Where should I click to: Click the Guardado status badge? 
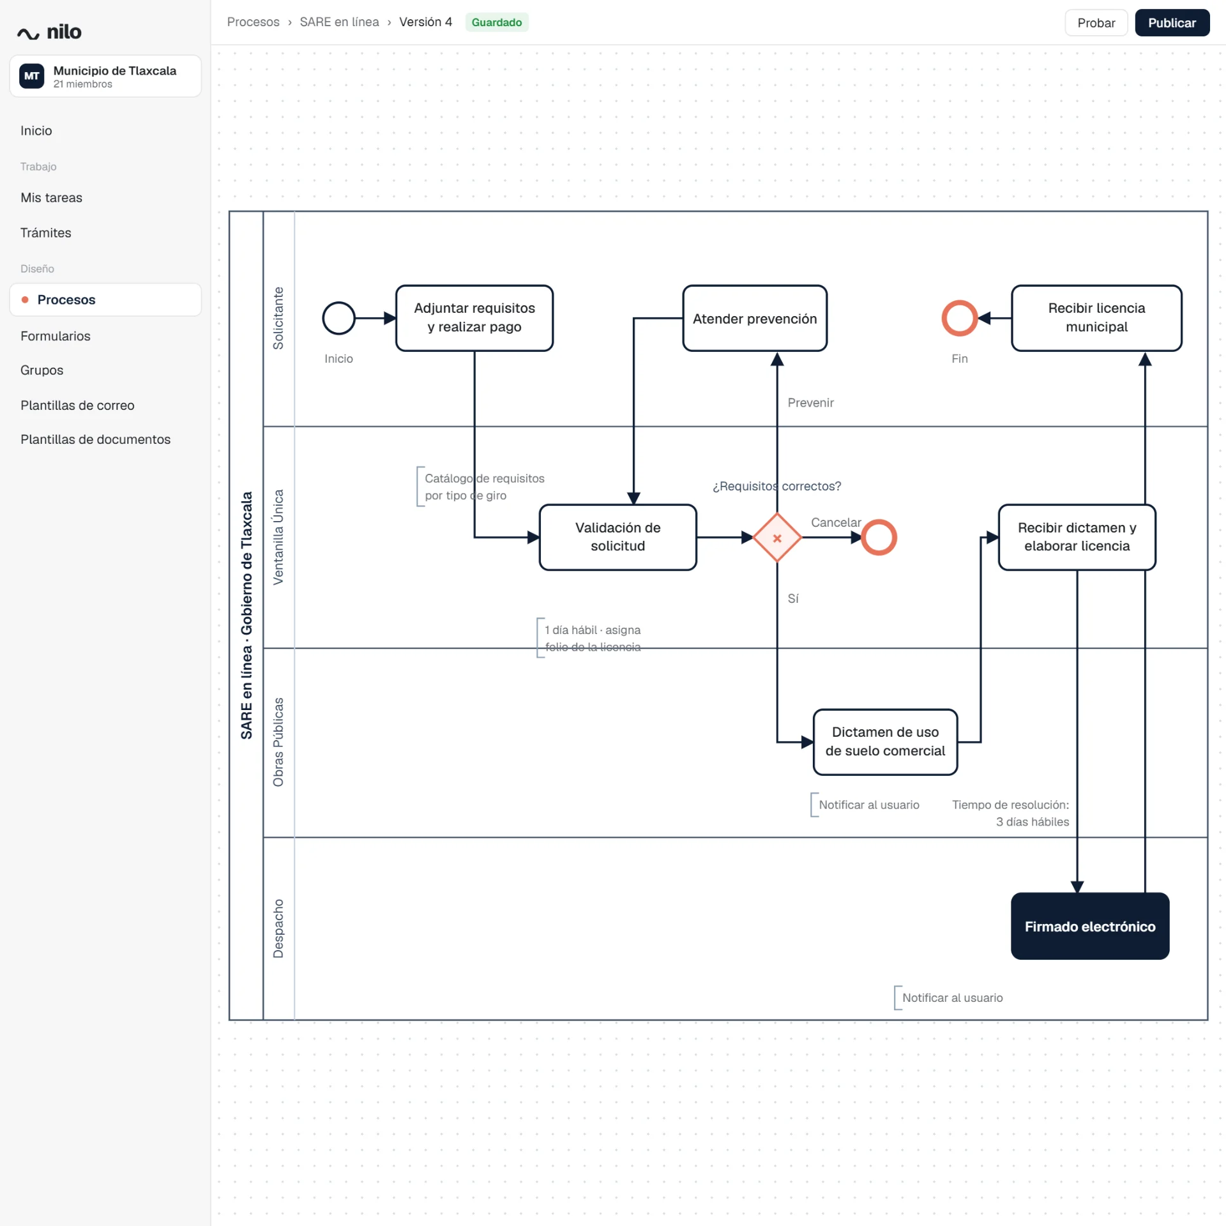point(497,22)
